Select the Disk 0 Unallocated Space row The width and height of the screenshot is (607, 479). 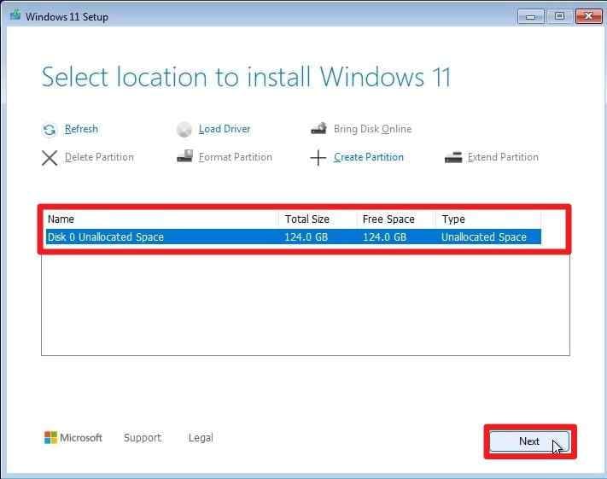coord(293,237)
